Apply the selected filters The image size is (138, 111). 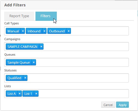(x=122, y=105)
